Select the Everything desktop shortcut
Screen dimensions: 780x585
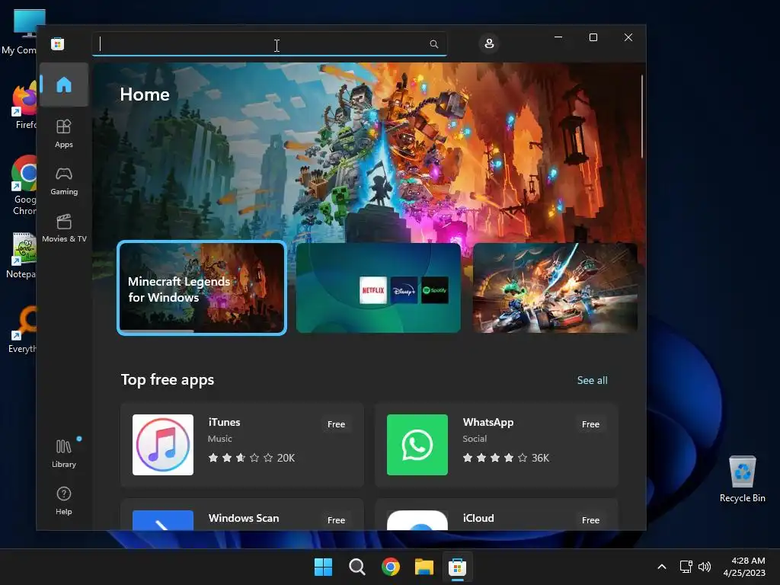(21, 329)
